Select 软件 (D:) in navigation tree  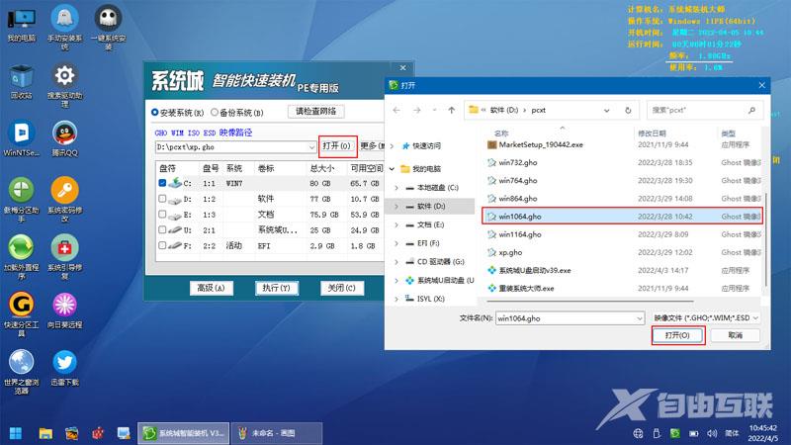(x=431, y=207)
